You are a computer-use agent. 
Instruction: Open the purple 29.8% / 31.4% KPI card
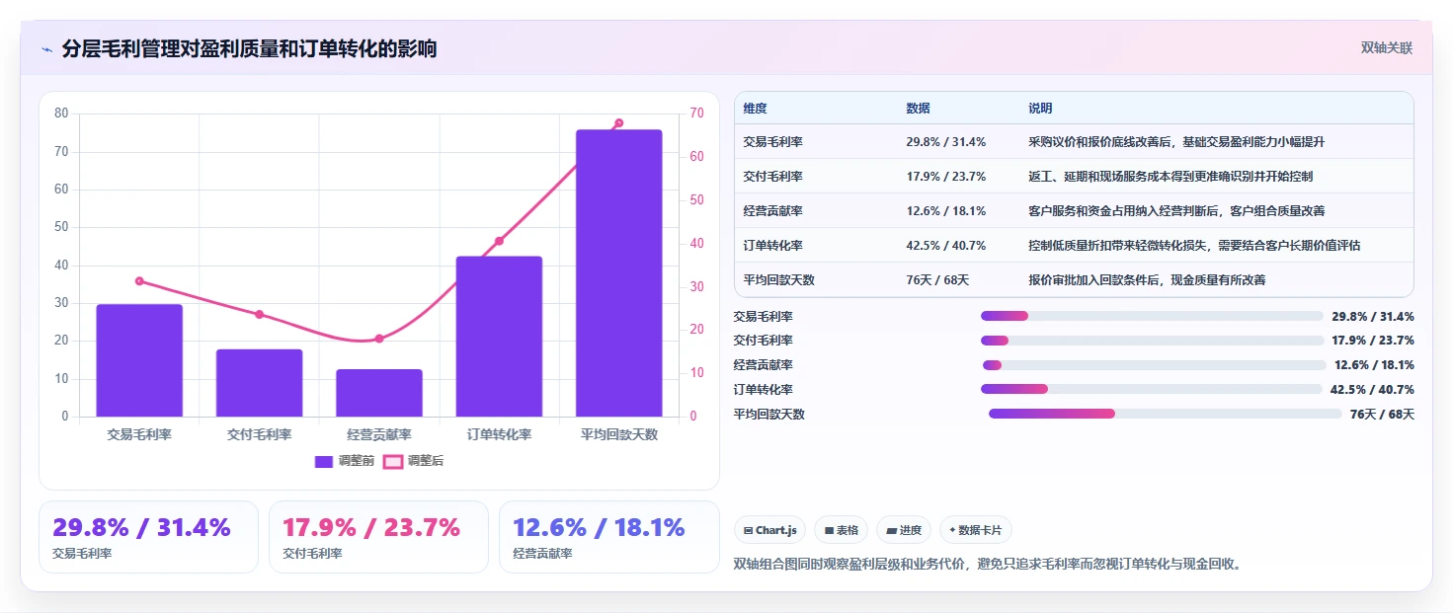tap(148, 537)
